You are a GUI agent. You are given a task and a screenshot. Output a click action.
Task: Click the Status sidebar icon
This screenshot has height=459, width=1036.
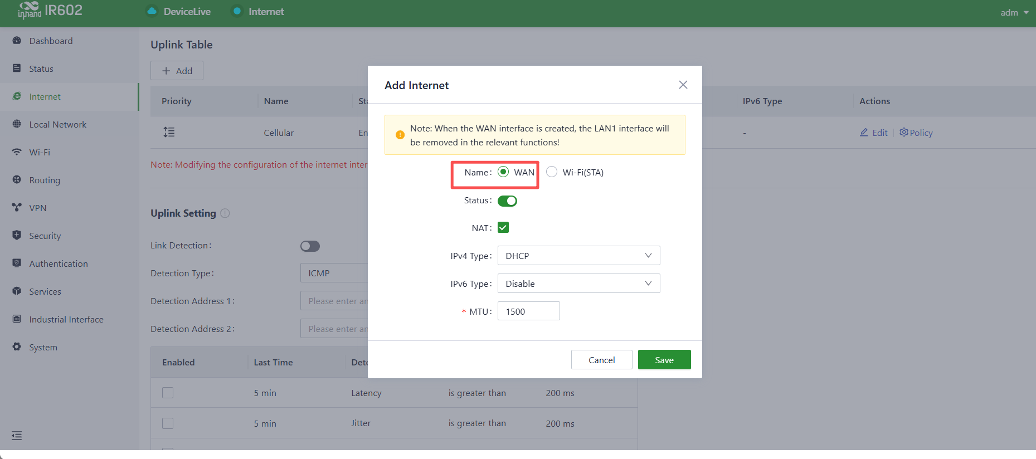click(17, 69)
